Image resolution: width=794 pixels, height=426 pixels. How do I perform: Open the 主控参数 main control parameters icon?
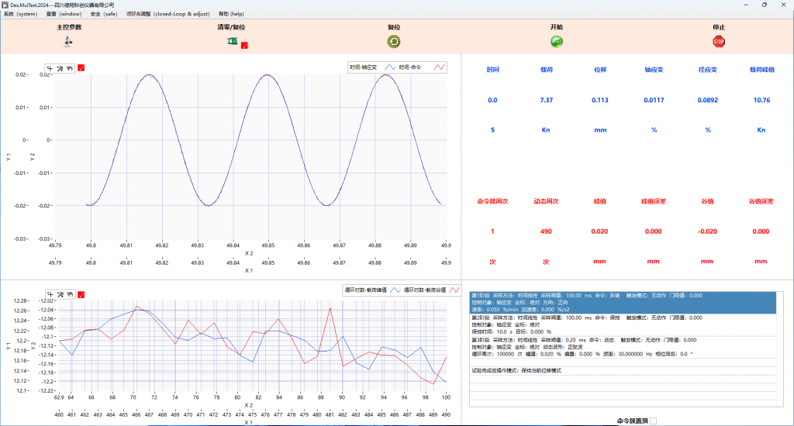pos(68,42)
